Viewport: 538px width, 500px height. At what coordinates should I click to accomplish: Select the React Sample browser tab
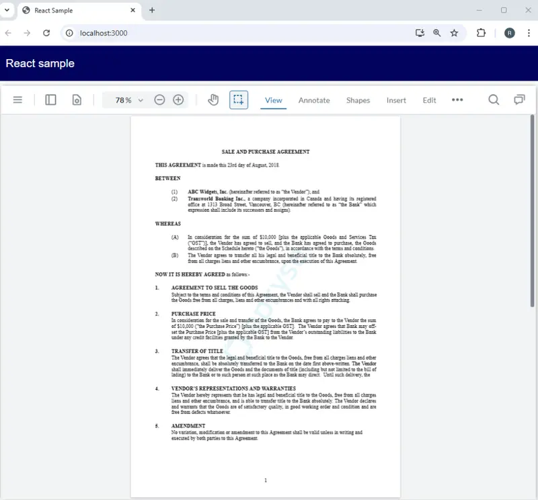[x=79, y=11]
